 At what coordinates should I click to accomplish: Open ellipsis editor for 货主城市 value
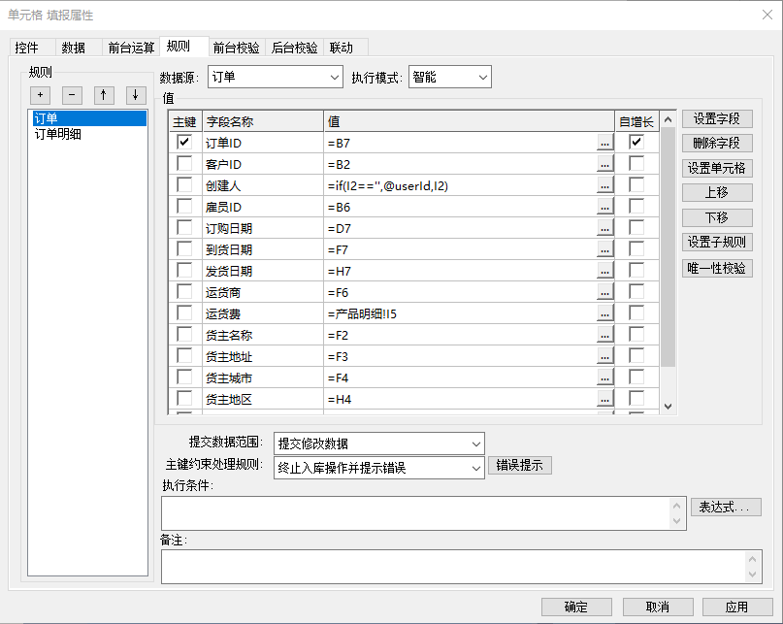[x=604, y=378]
